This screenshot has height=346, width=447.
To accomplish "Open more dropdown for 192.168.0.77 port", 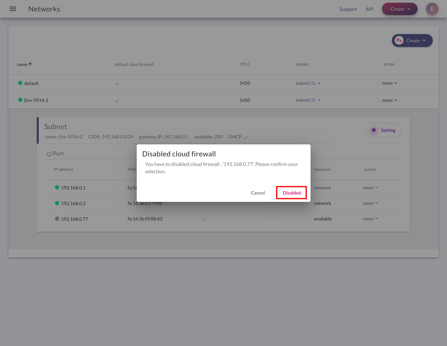I will coord(371,219).
